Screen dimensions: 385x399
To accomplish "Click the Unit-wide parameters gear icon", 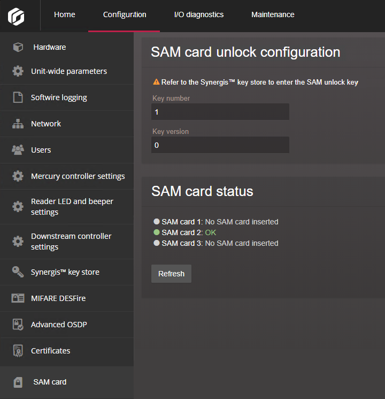I will point(18,71).
